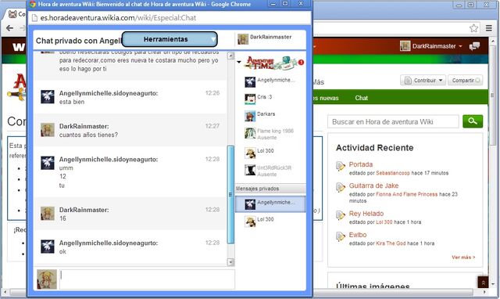Image resolution: width=500 pixels, height=299 pixels.
Task: Select Unt3RdRück3R user avatar
Action: (x=250, y=170)
